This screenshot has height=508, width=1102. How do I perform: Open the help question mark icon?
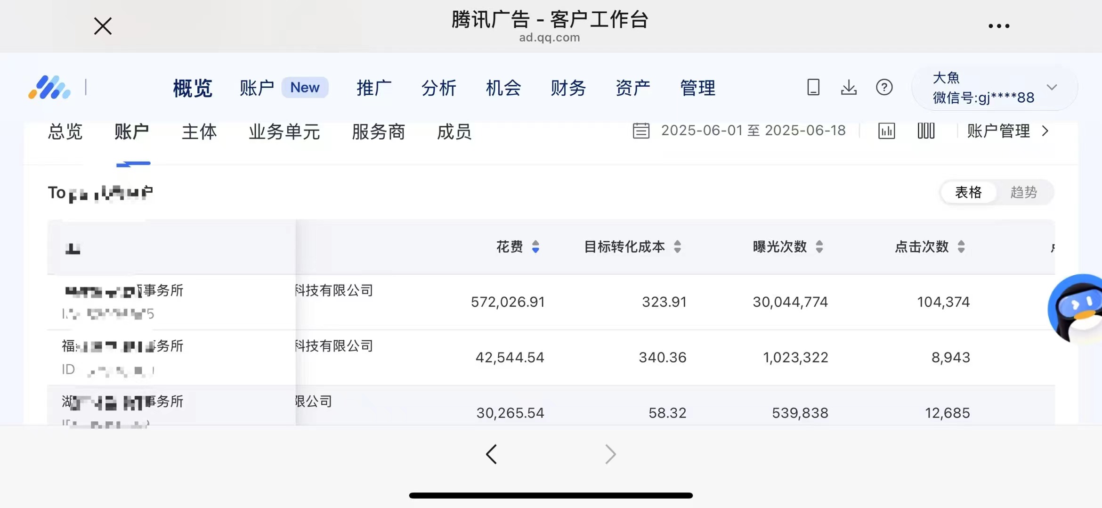pos(884,87)
